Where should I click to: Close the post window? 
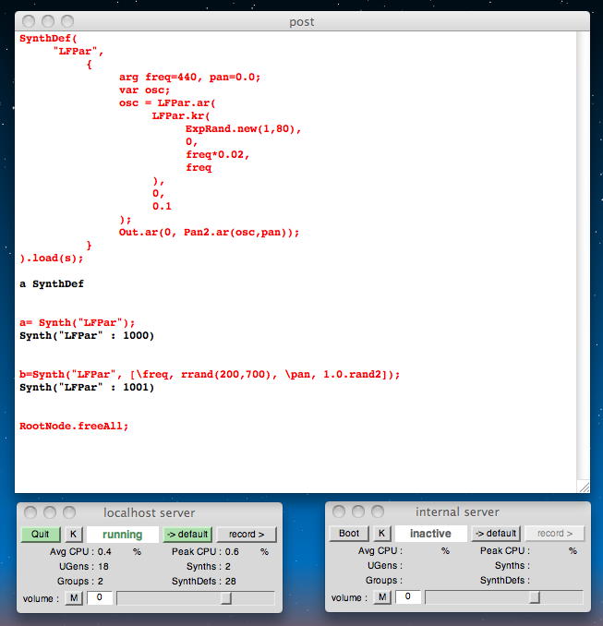pos(29,20)
